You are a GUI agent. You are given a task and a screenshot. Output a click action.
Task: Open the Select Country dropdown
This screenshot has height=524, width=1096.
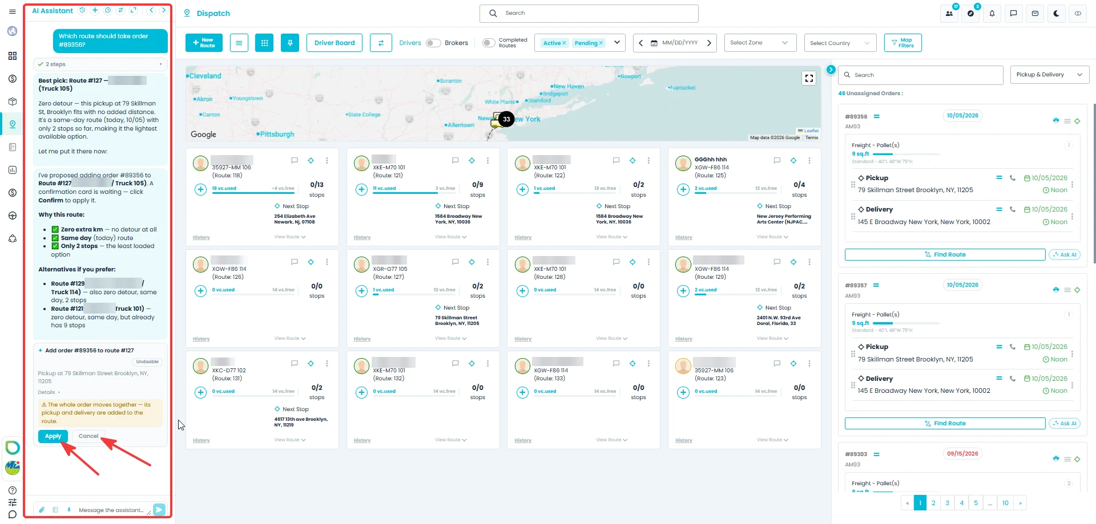(840, 43)
